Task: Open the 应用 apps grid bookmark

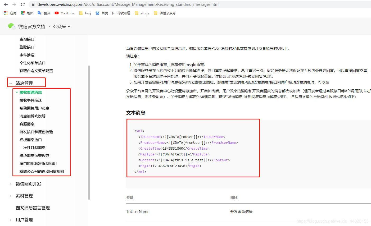Action: [x=10, y=13]
